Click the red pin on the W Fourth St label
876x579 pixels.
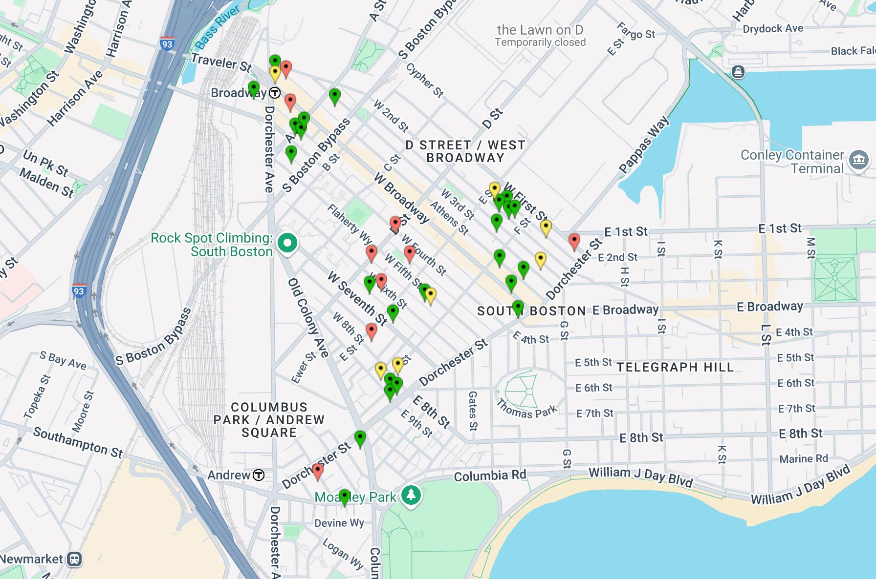410,254
